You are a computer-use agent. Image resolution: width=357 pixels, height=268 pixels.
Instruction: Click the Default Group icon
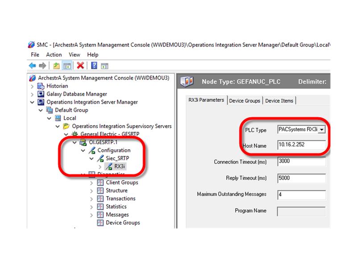pos(50,110)
